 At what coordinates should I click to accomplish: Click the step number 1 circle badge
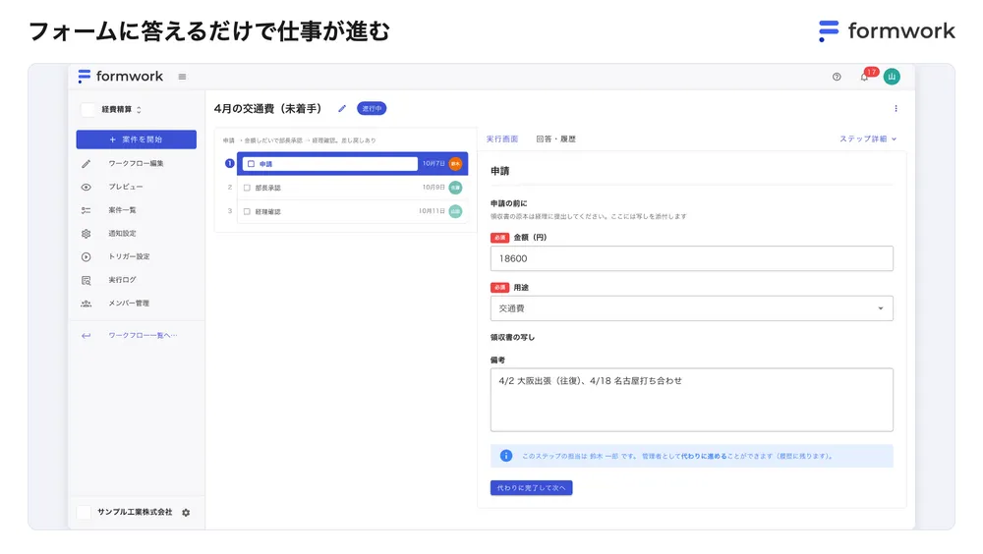coord(229,164)
